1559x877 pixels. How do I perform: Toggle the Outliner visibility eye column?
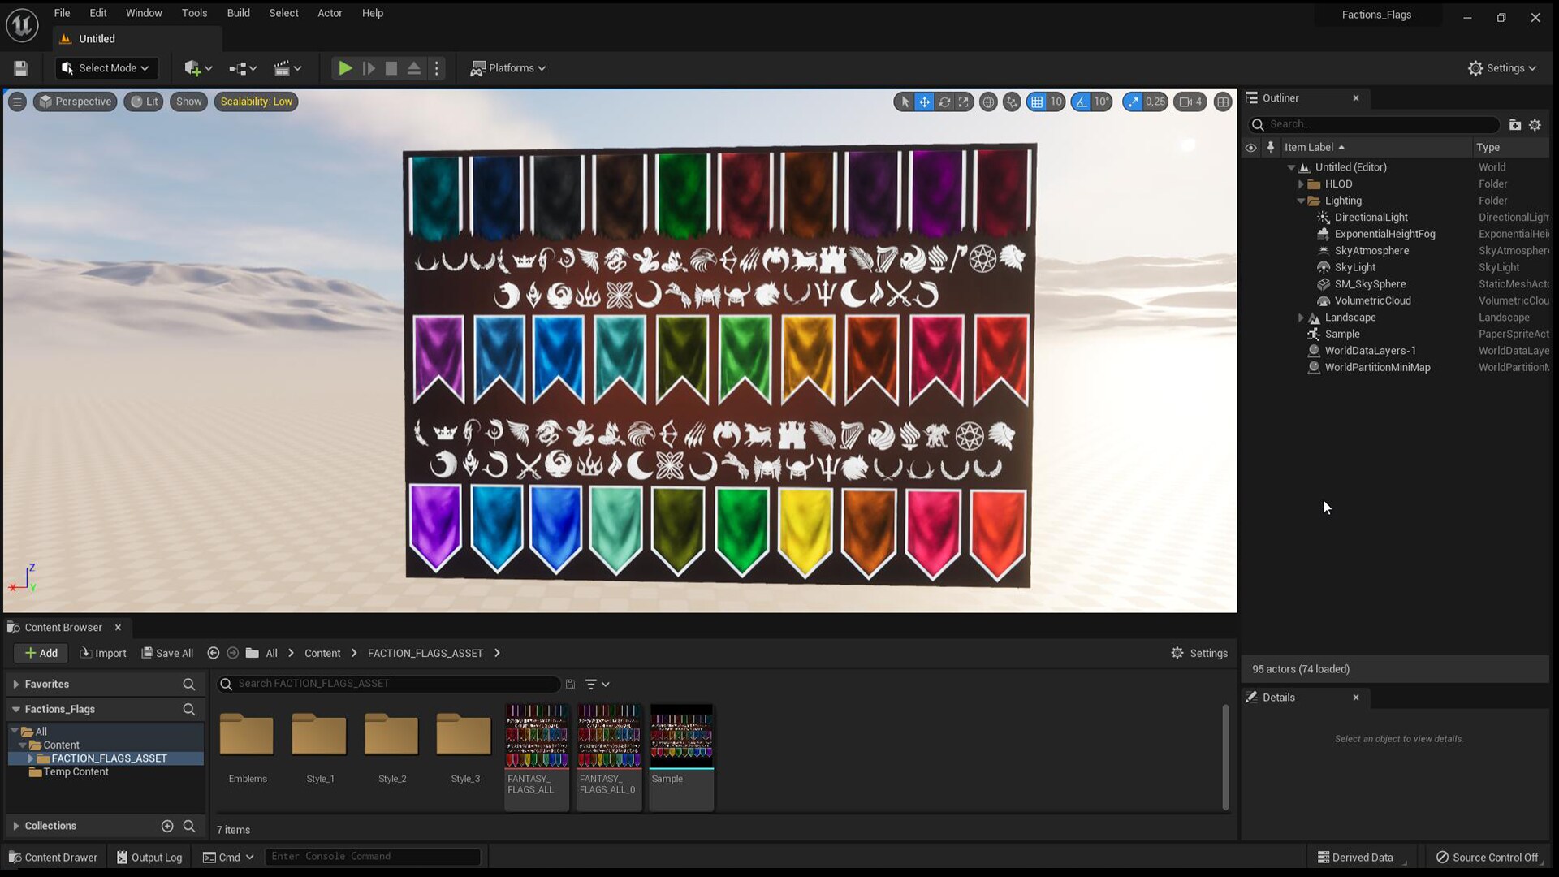click(x=1250, y=147)
